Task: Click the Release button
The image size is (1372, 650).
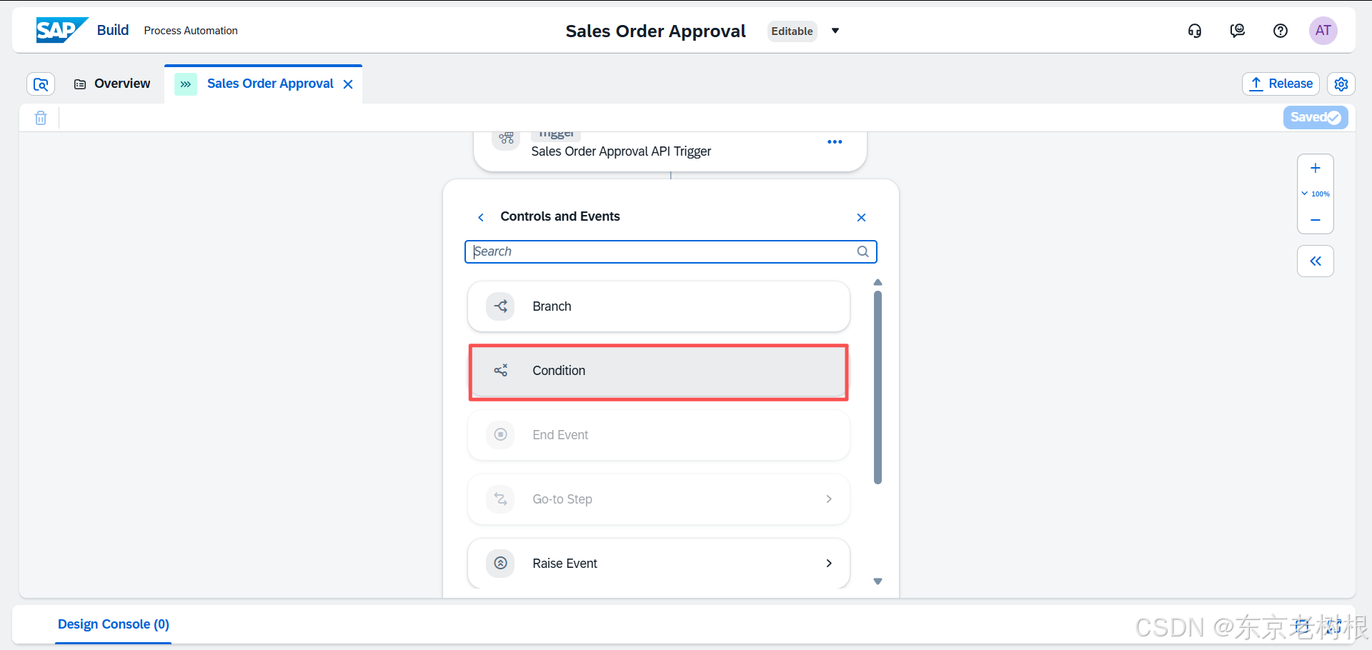Action: 1281,84
